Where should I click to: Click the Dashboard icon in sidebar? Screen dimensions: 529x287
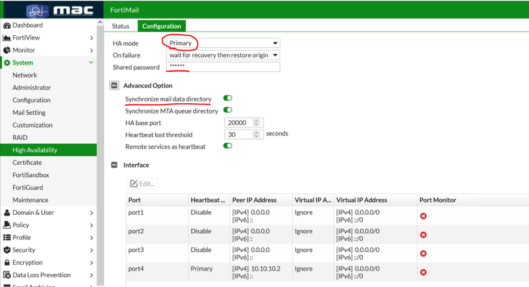pyautogui.click(x=7, y=25)
